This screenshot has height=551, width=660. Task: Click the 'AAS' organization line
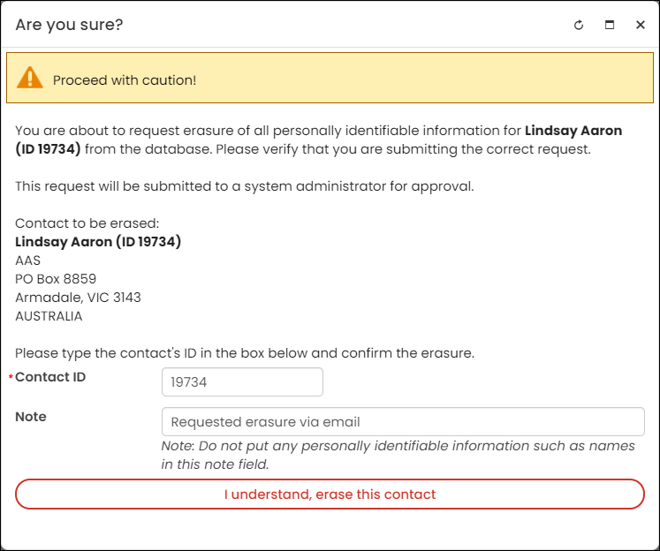tap(27, 260)
